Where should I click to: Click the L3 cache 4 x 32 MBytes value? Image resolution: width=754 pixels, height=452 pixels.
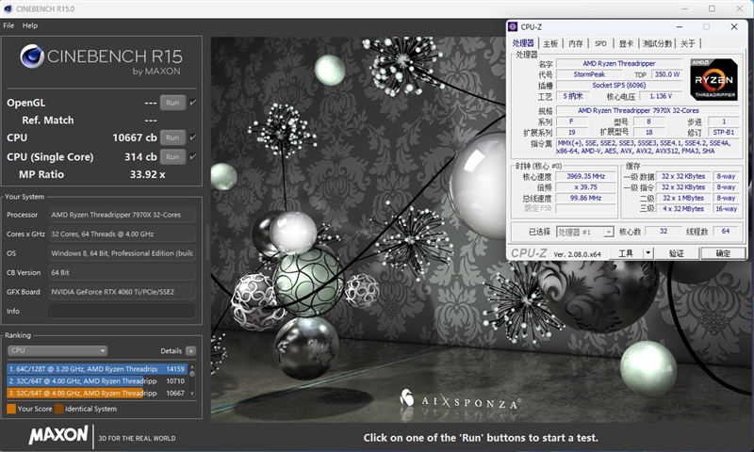click(x=682, y=208)
